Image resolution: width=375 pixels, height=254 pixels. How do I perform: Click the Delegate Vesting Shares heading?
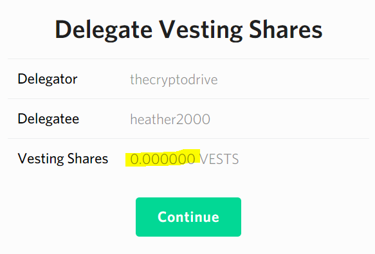coord(188,30)
